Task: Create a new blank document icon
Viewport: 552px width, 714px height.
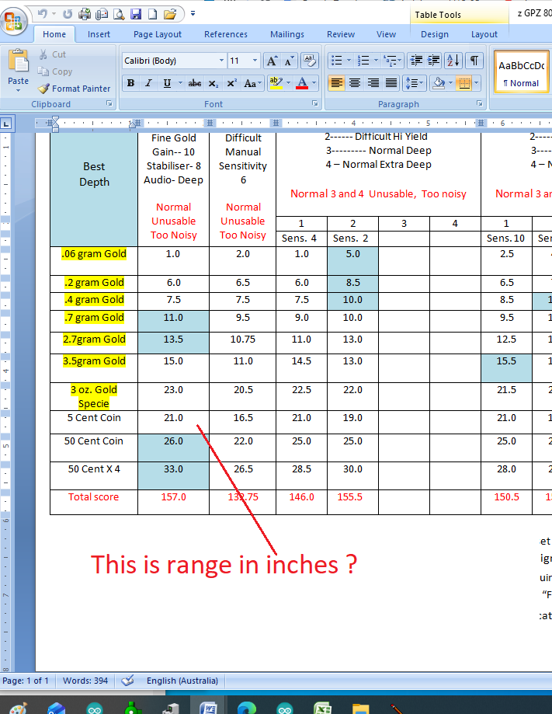Action: (152, 14)
